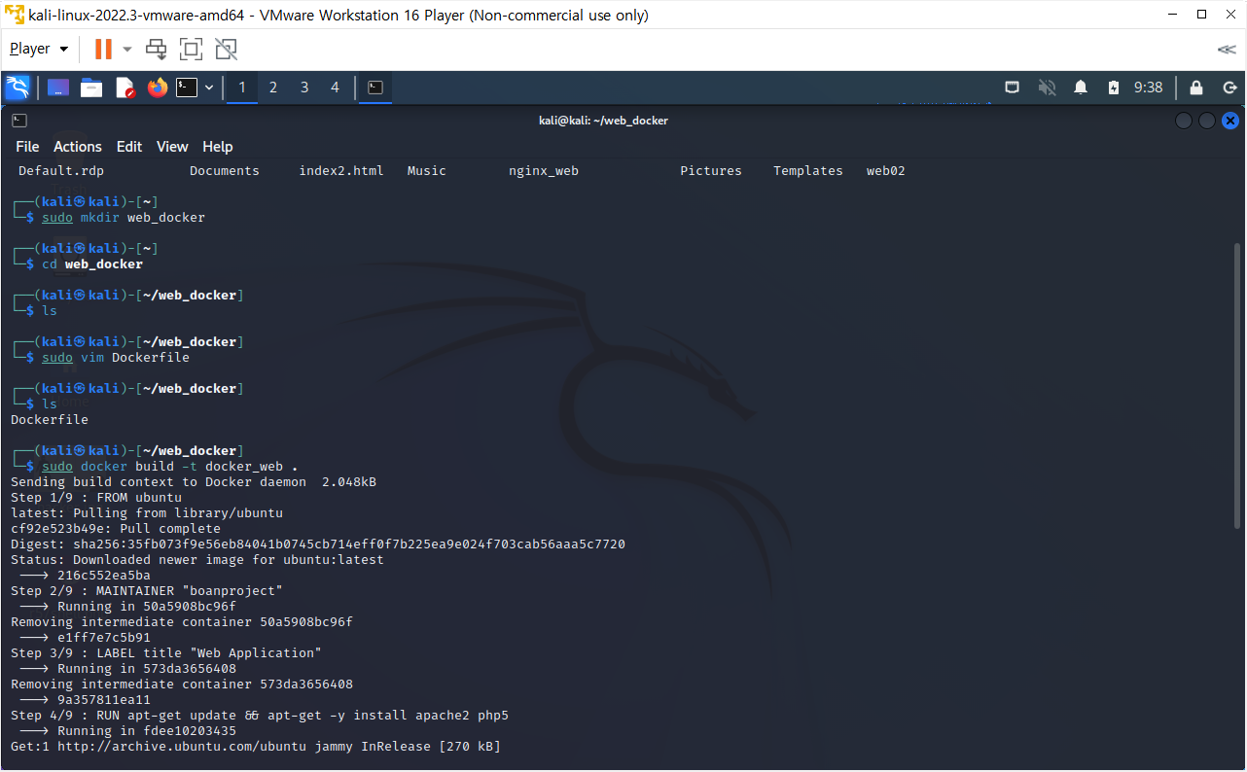Click 'web02' directory name
1247x772 pixels.
tap(886, 171)
